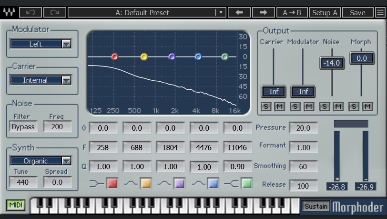
Task: Click the Noise Freq field 200
Action: pyautogui.click(x=57, y=127)
